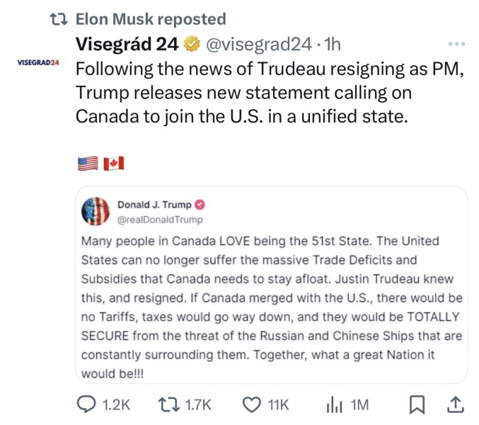
Task: Click the US flag emoji
Action: coord(87,164)
